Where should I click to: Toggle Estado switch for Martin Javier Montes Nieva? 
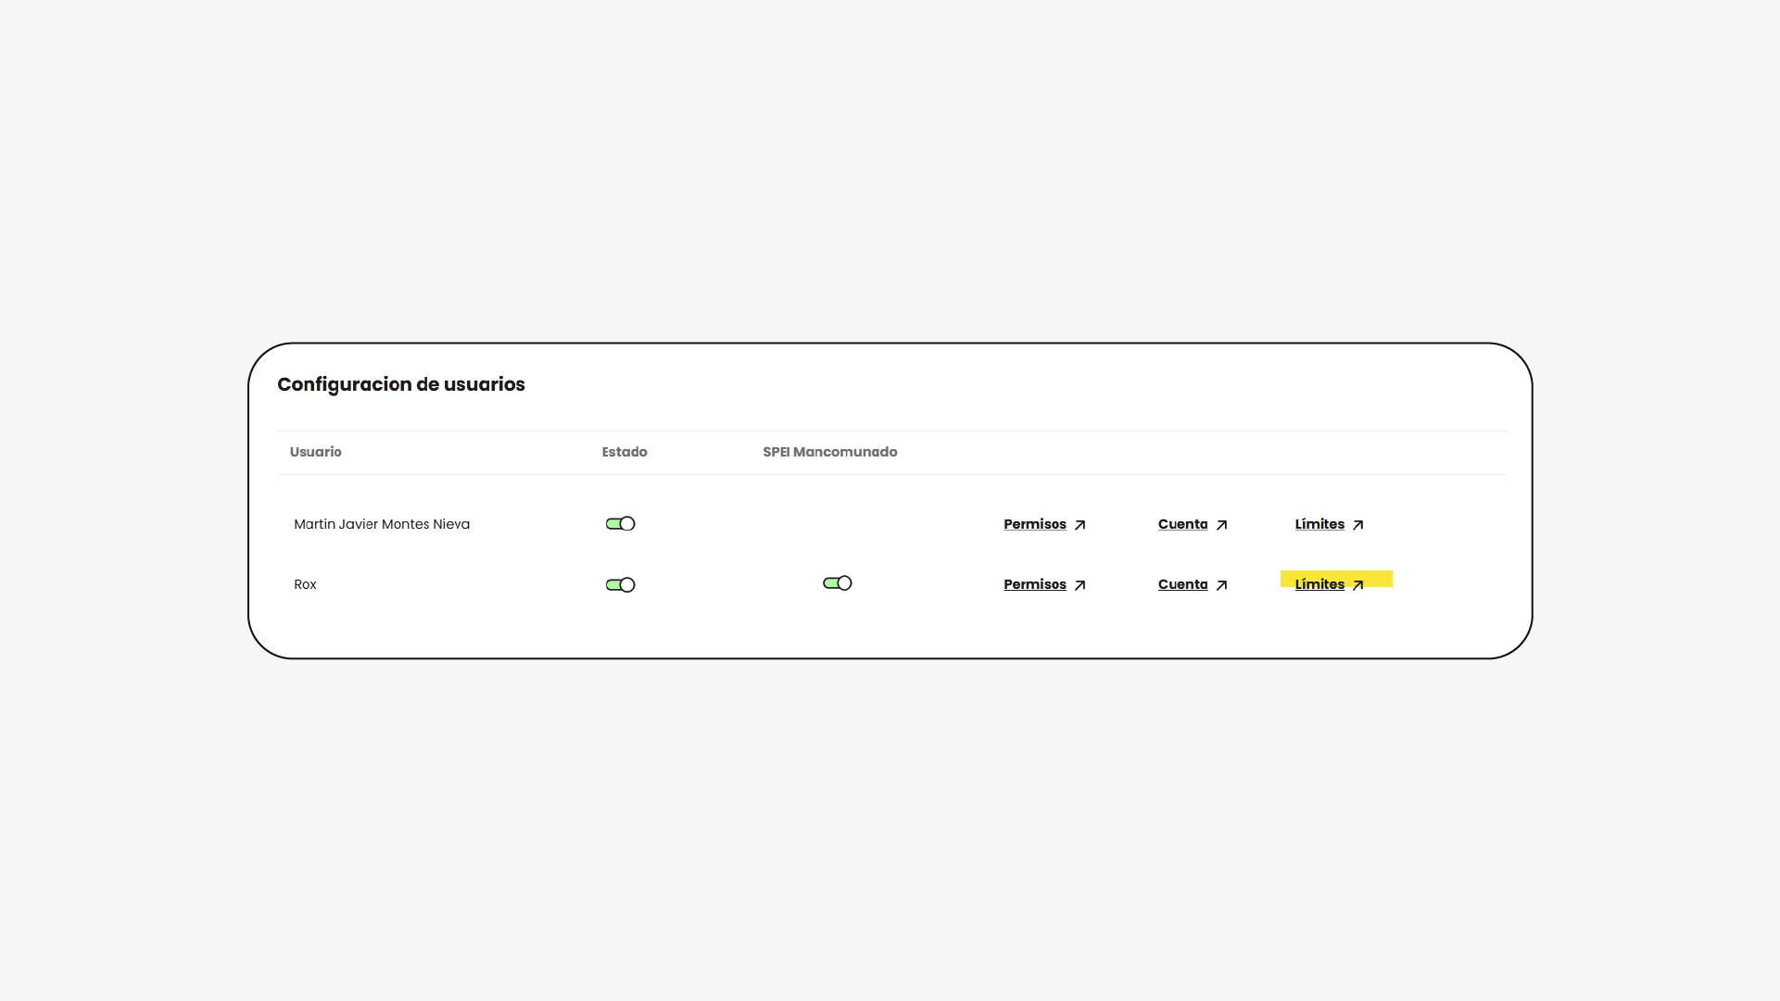pyautogui.click(x=620, y=524)
